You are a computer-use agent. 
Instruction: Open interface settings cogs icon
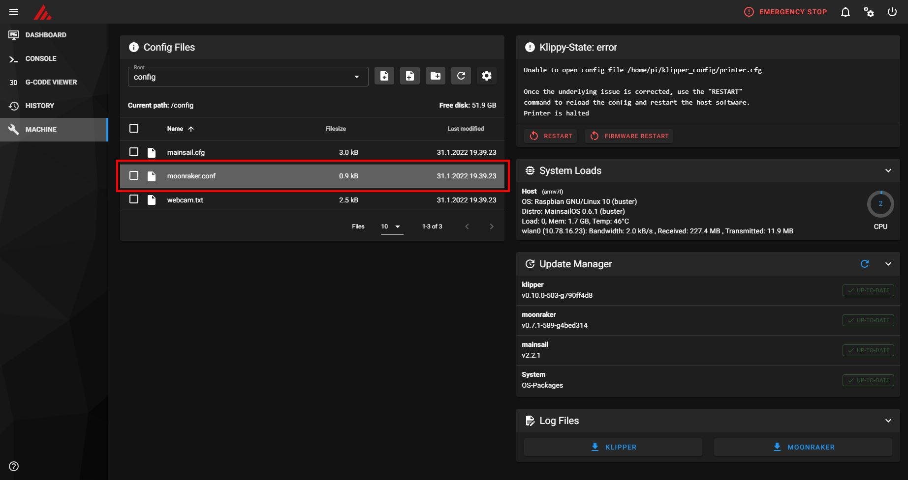pyautogui.click(x=869, y=12)
